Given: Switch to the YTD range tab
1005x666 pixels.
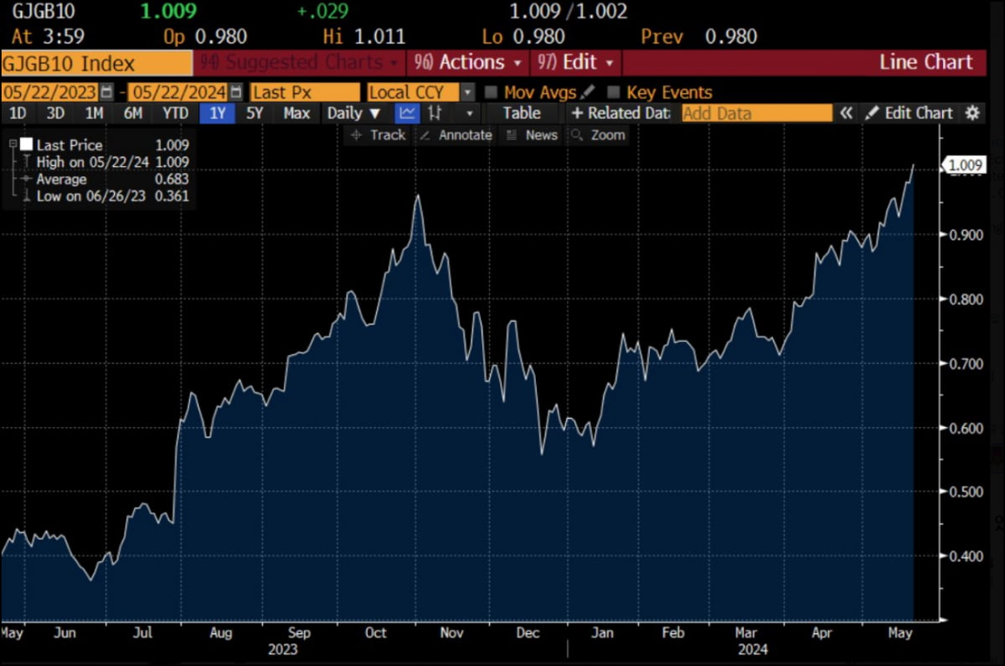Looking at the screenshot, I should (x=176, y=113).
